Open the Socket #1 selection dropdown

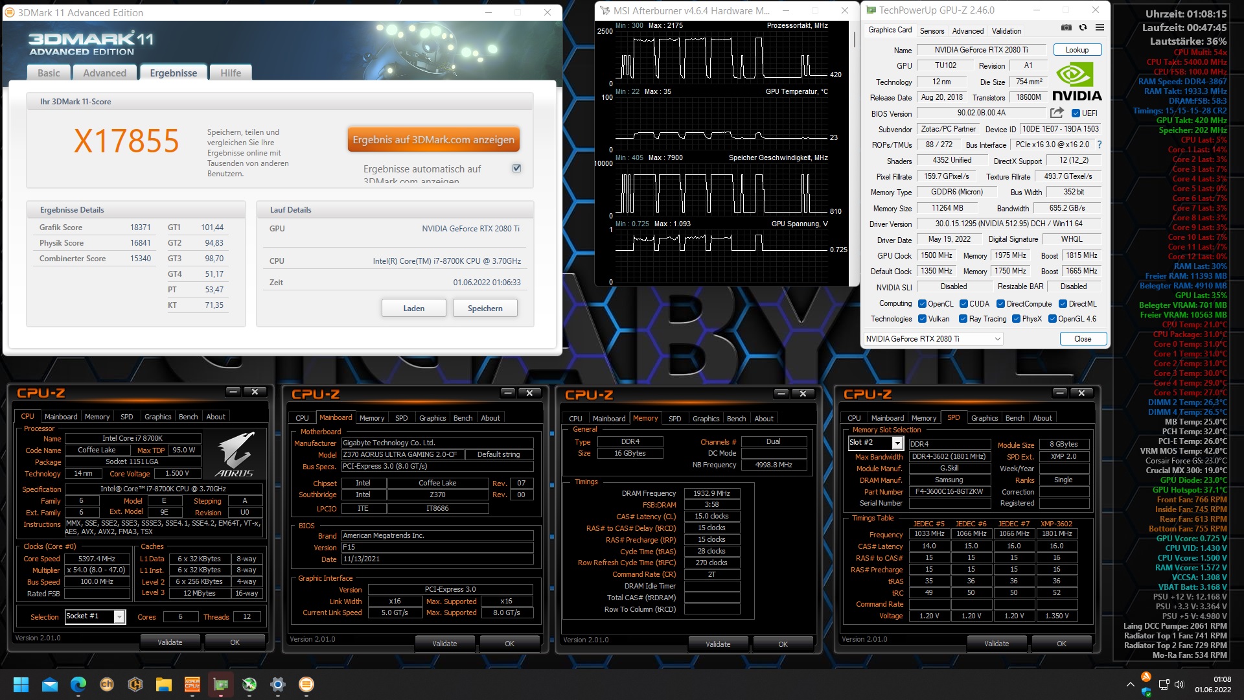[x=95, y=616]
